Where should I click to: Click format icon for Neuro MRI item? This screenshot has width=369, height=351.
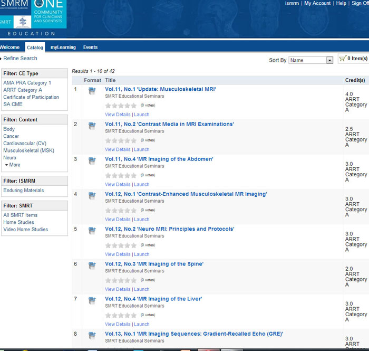[92, 230]
